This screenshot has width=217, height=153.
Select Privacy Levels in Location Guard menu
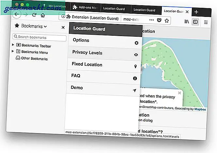(x=87, y=53)
